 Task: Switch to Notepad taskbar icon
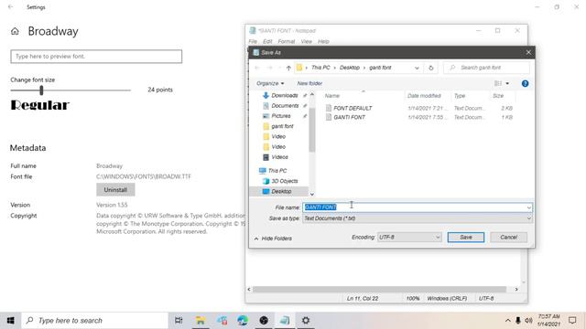[x=285, y=321]
